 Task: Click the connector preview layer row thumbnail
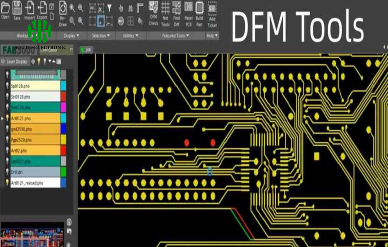35,75
